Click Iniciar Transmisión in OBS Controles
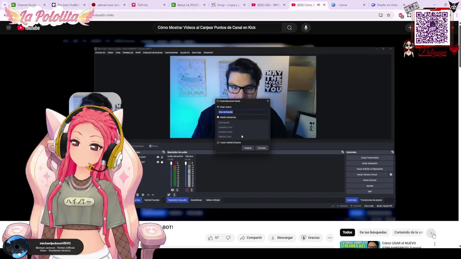Image resolution: width=461 pixels, height=259 pixels. pyautogui.click(x=370, y=158)
